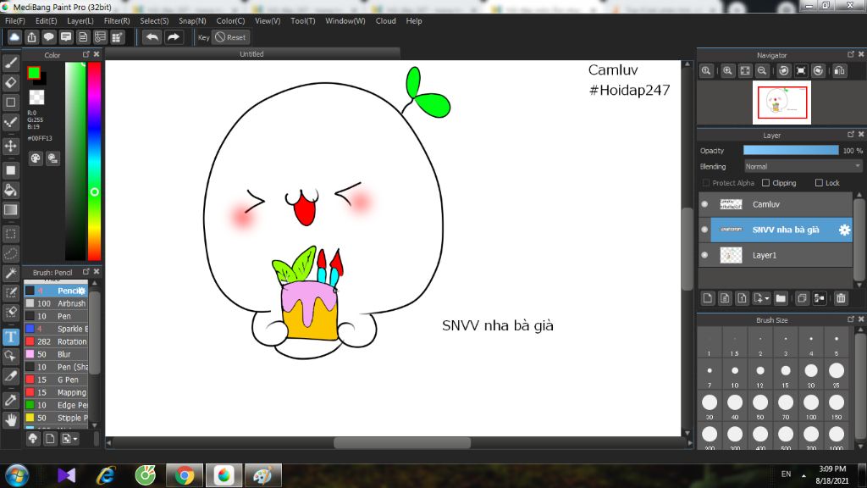This screenshot has height=488, width=867.
Task: Click the transparent color swatch
Action: point(36,97)
